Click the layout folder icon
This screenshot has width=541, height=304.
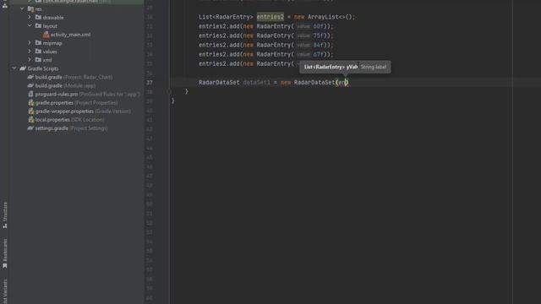tap(38, 26)
